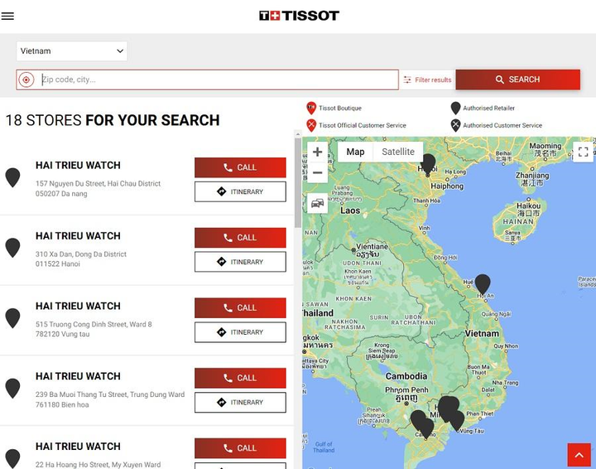Select the Map view tab
596x469 pixels.
[355, 152]
